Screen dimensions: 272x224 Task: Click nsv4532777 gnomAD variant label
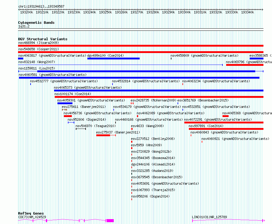(64, 81)
